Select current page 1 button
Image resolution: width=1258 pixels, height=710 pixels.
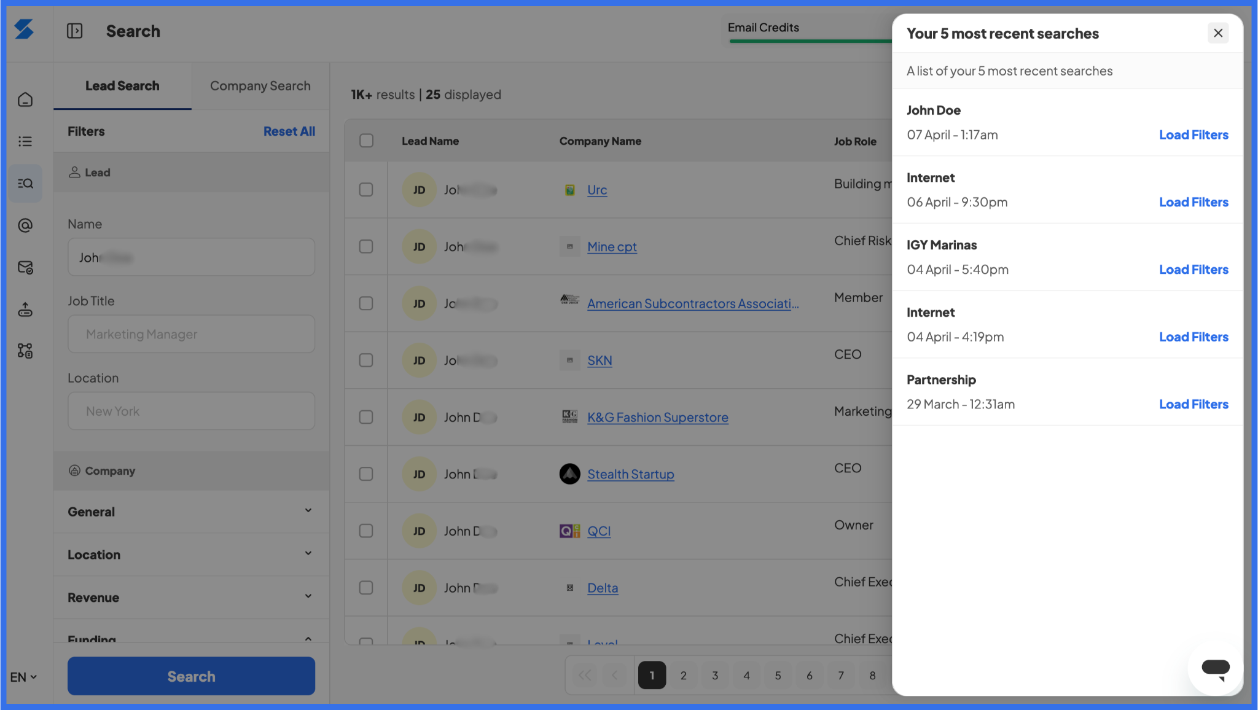[652, 676]
